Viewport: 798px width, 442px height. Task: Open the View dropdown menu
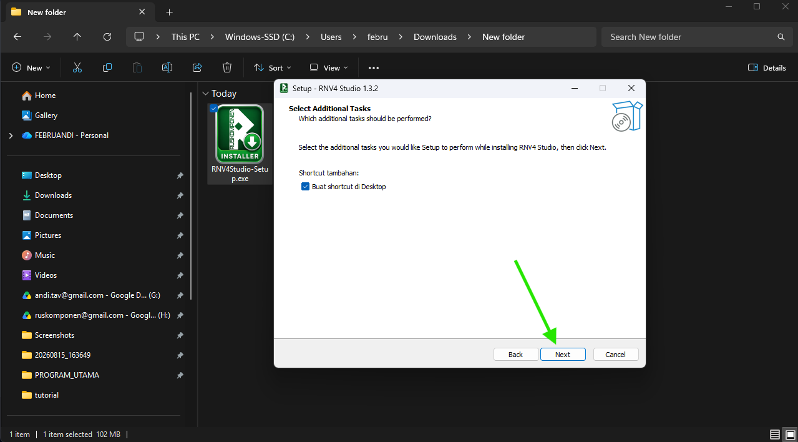[329, 67]
